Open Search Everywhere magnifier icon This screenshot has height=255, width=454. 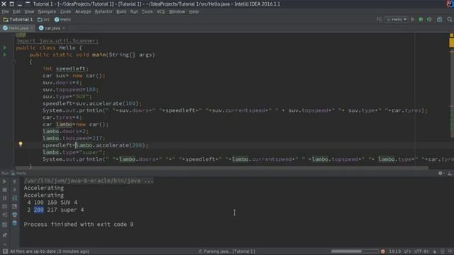pos(449,19)
